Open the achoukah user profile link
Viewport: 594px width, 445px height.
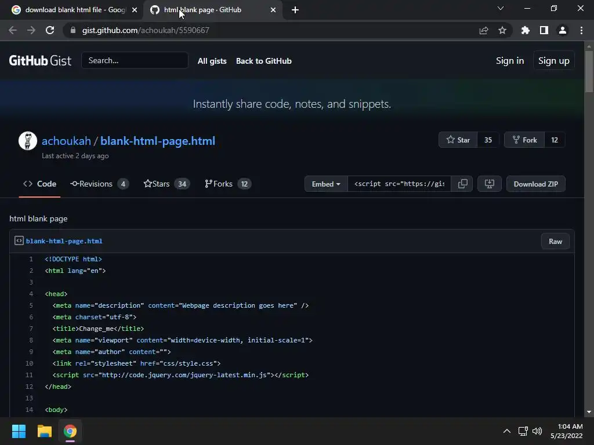(66, 141)
